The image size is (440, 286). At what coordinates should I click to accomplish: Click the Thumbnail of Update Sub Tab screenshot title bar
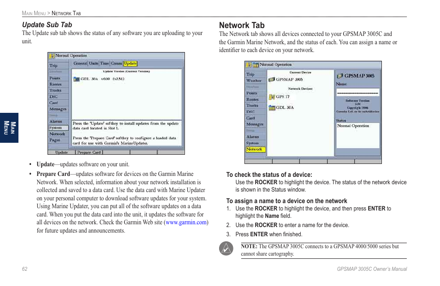point(116,56)
